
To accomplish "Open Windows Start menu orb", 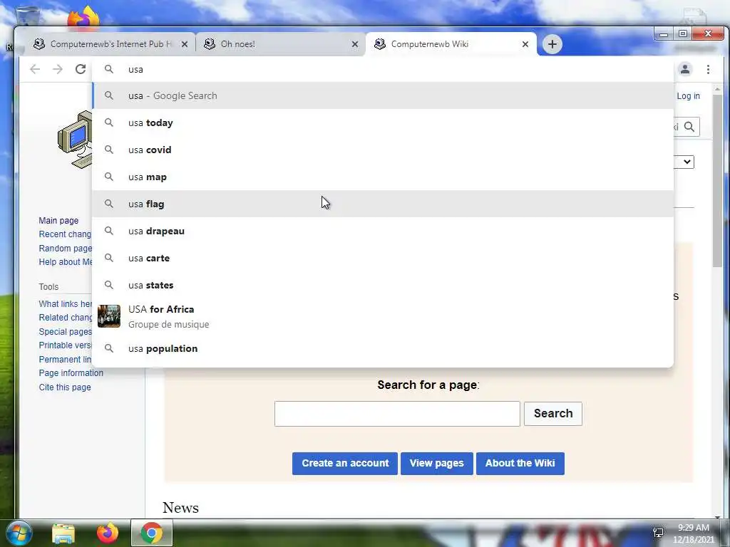I will click(19, 533).
